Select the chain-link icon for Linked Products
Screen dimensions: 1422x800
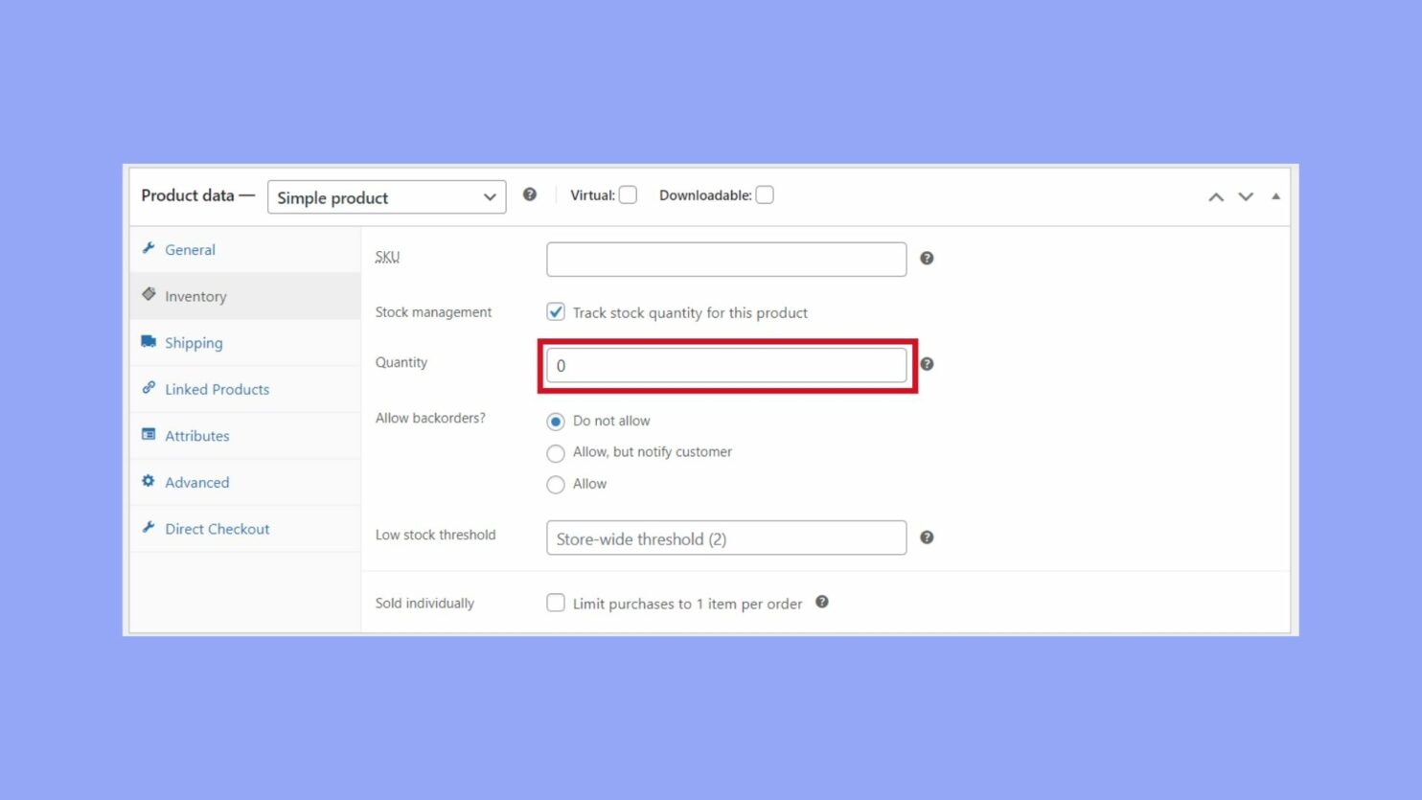click(x=149, y=388)
